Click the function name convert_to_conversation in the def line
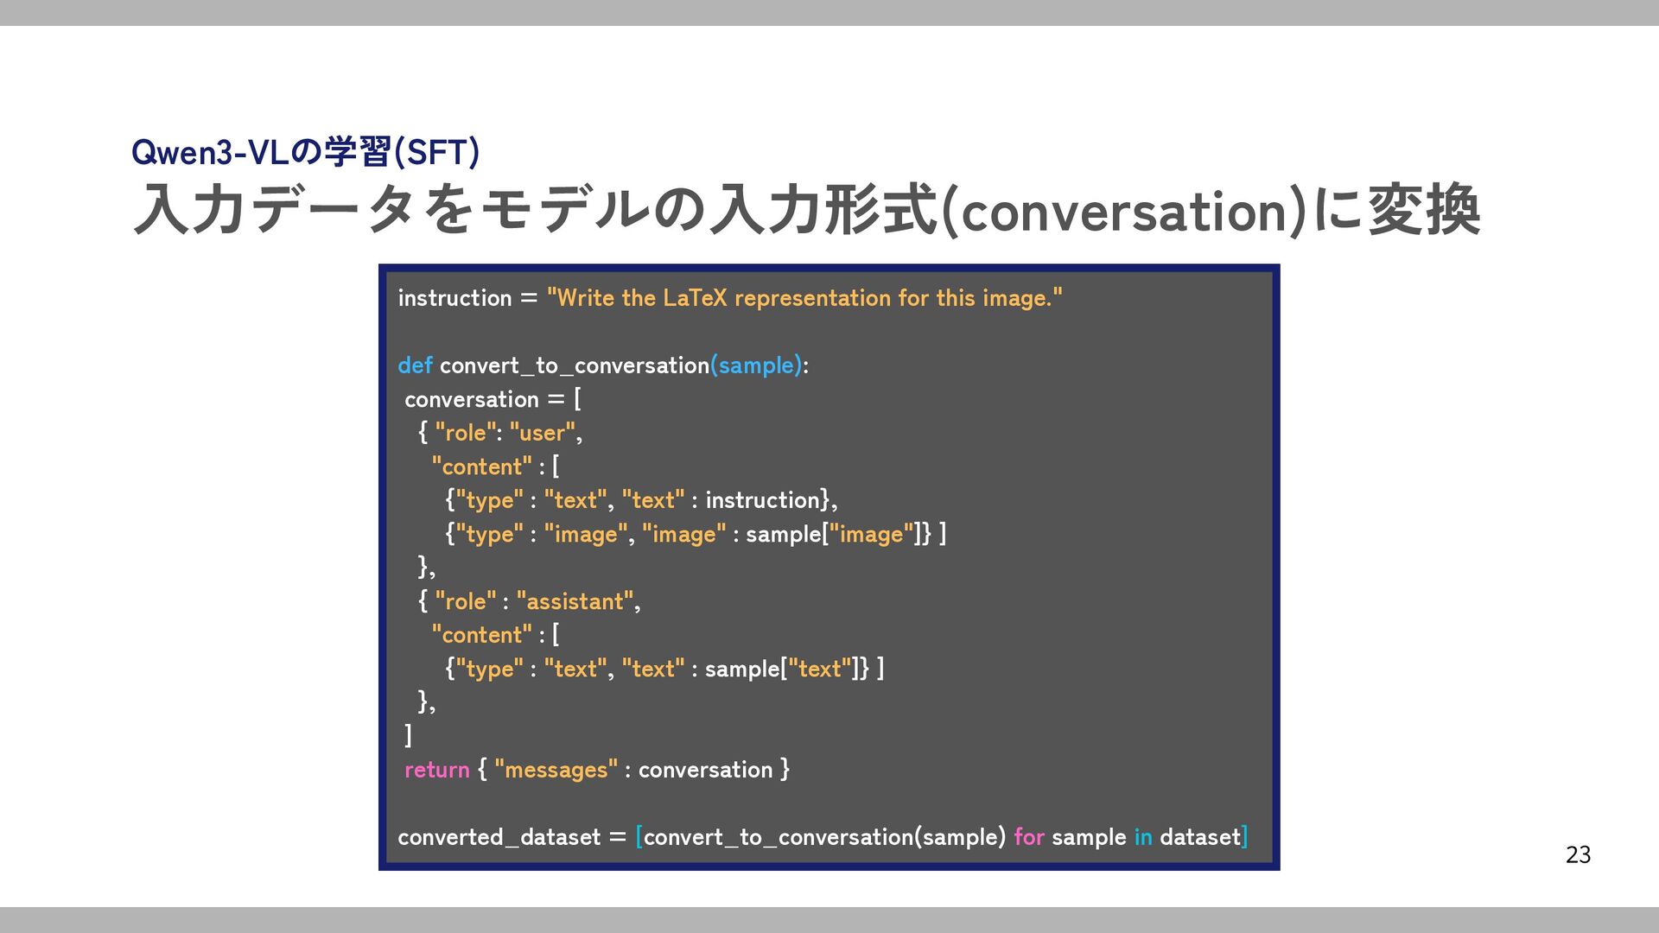Screen dimensions: 1659x933 click(x=574, y=365)
